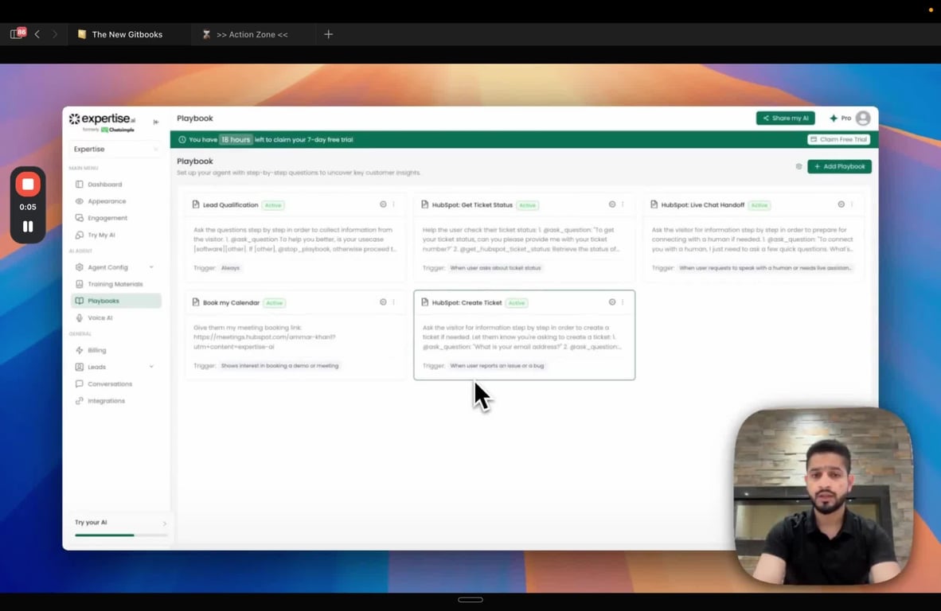Open Lead Qualification three-dot menu
Viewport: 941px width, 611px height.
tap(394, 204)
